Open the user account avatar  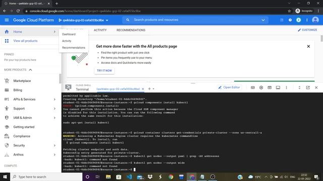click(315, 20)
